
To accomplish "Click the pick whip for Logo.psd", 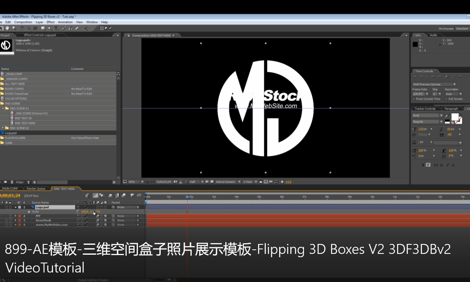I will (x=113, y=207).
